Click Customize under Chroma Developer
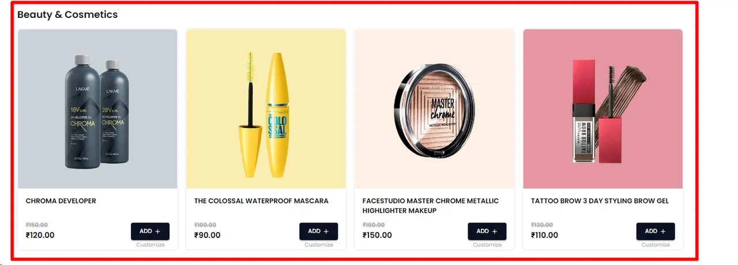This screenshot has height=265, width=738. (150, 245)
